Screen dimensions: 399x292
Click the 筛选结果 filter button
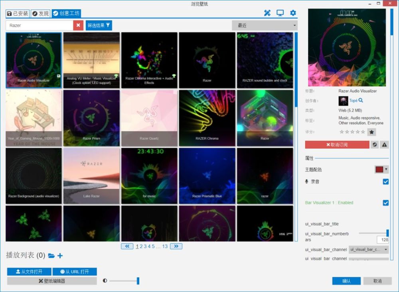coord(99,25)
